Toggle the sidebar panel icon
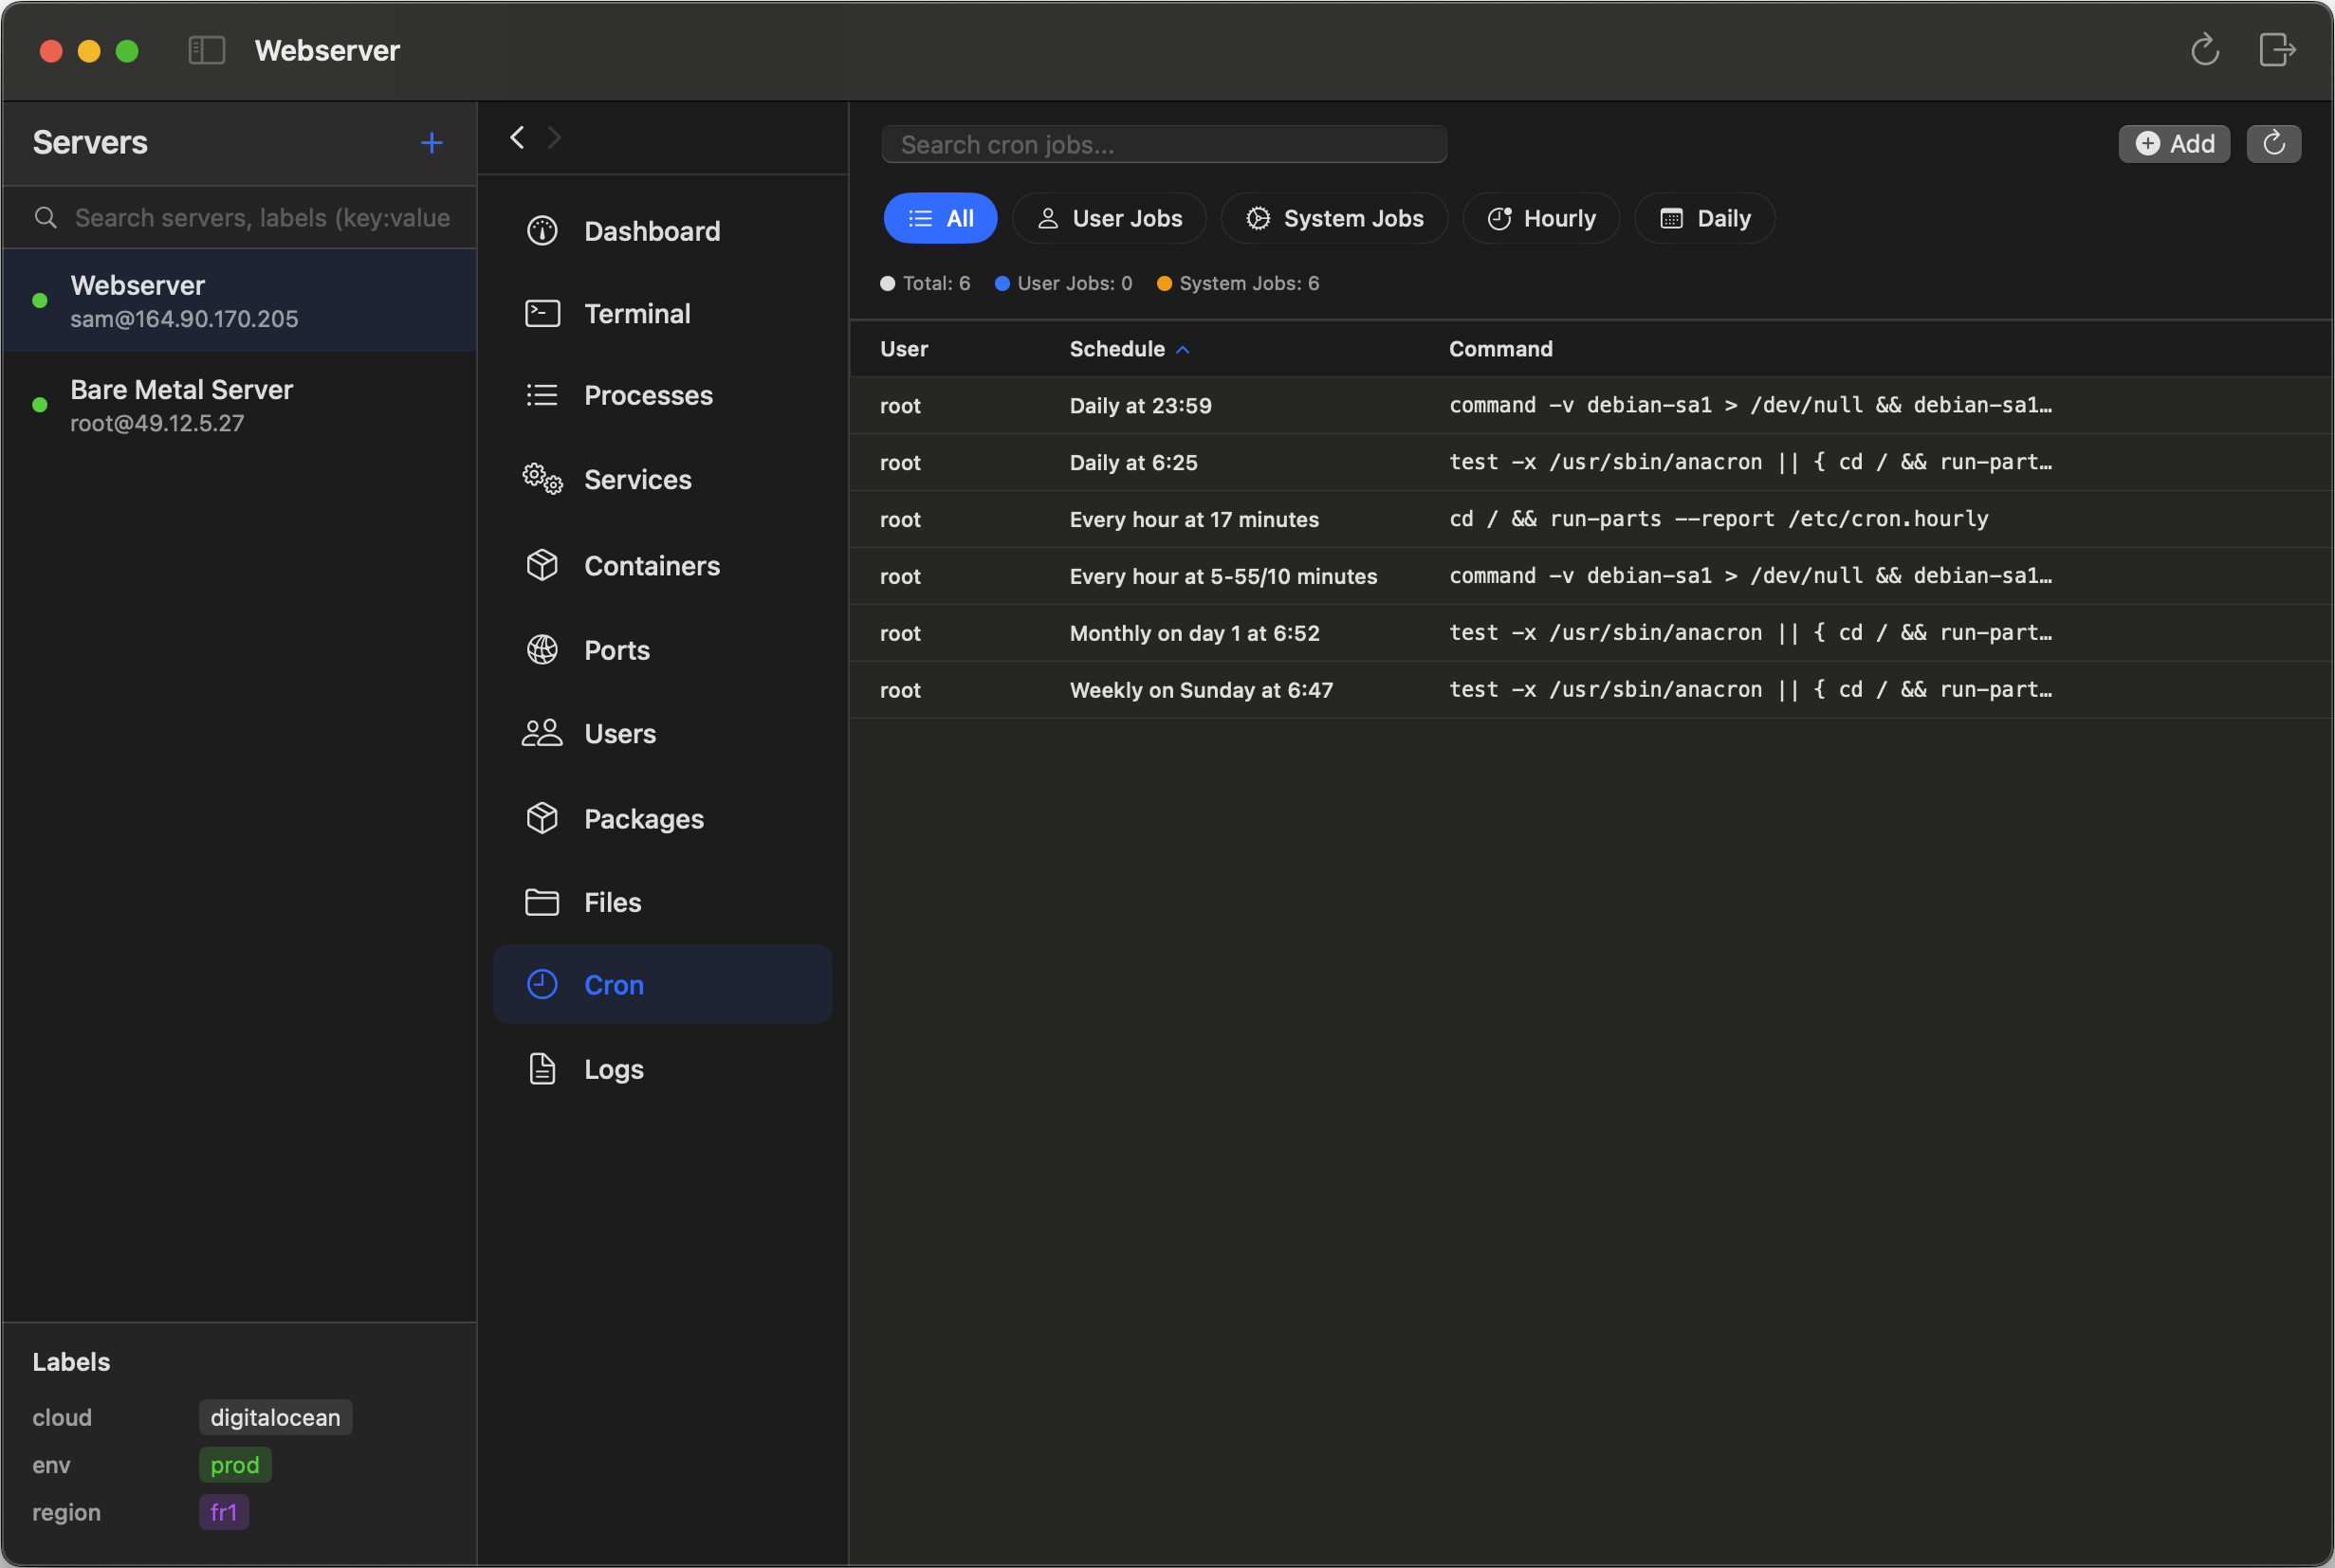This screenshot has height=1568, width=2335. [x=207, y=50]
